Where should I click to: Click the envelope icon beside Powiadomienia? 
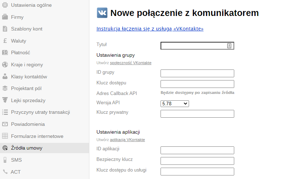pyautogui.click(x=5, y=124)
